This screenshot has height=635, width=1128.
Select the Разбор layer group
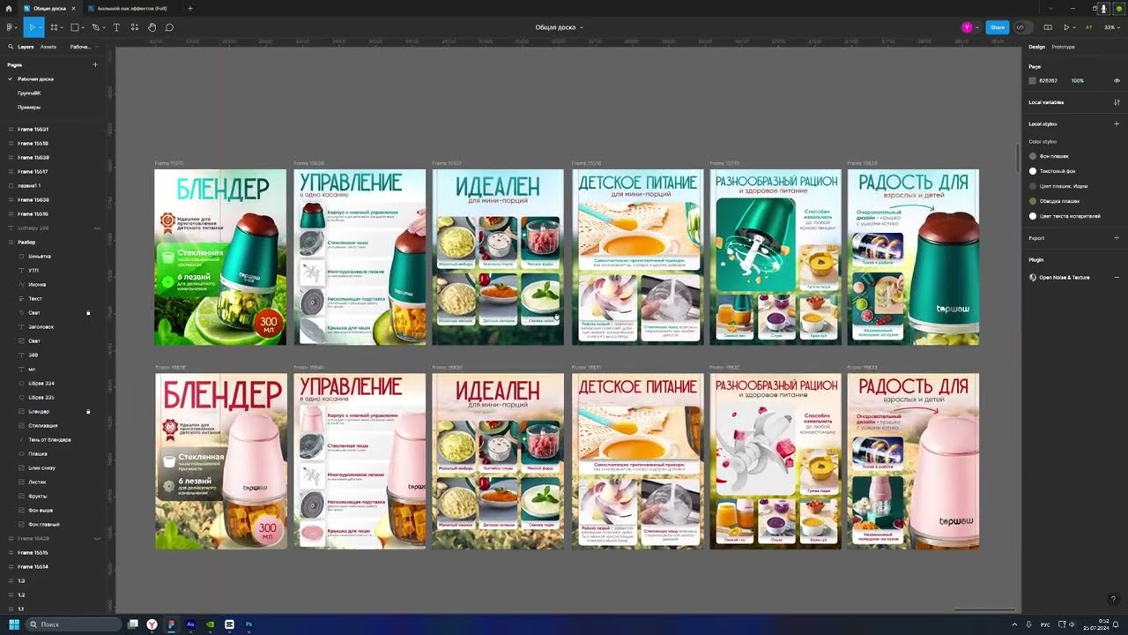(26, 242)
